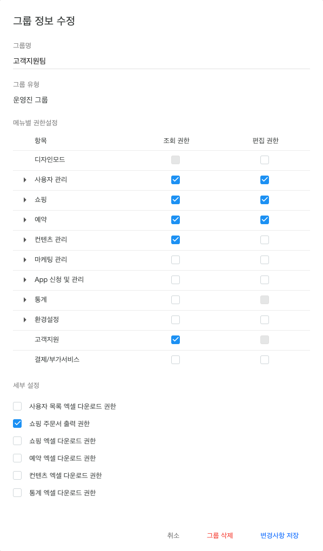
Task: Expand App 신청 및 관리 row
Action: 25,280
